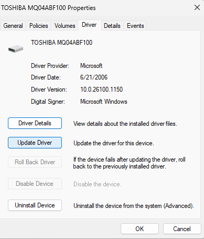Click the TOSHIBA MQ04ABF100 device name label
This screenshot has height=239, width=204.
61,43
